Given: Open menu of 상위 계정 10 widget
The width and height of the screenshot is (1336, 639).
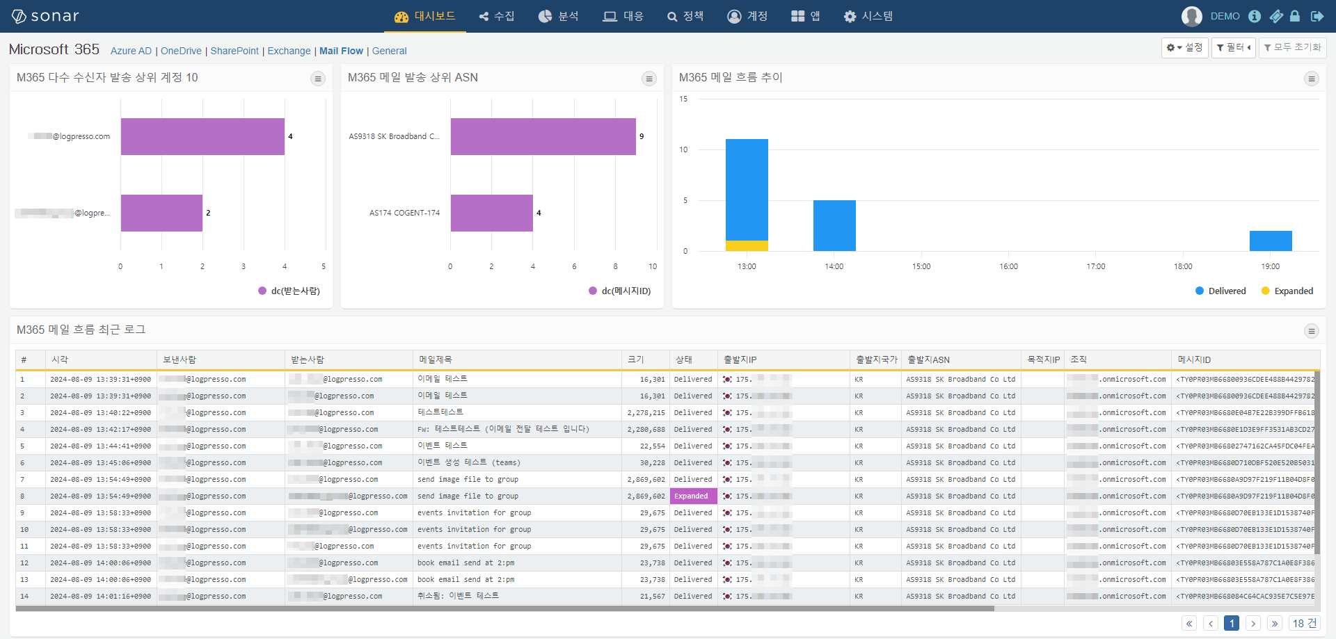Looking at the screenshot, I should (x=318, y=79).
